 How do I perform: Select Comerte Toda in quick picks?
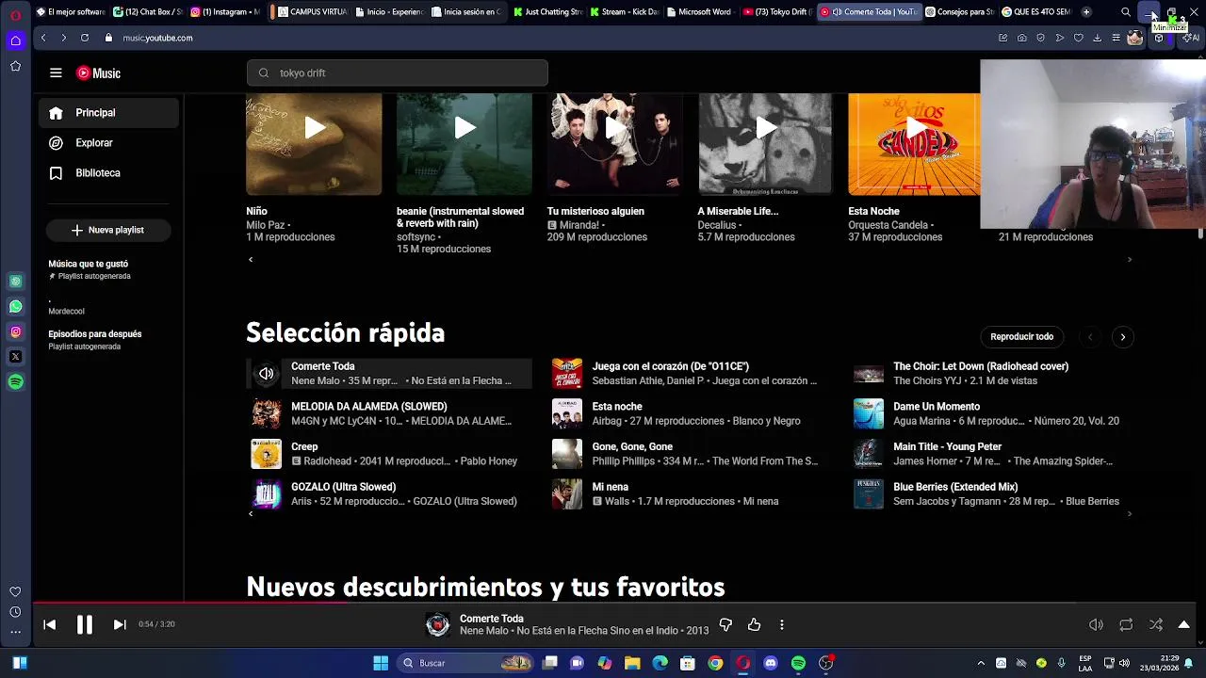point(389,374)
